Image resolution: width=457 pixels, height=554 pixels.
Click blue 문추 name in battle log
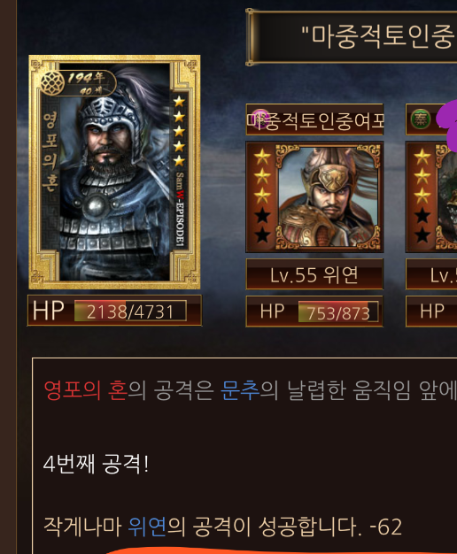(240, 390)
